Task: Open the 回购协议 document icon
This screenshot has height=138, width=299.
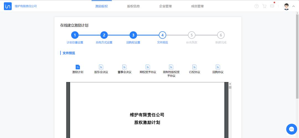Action: point(218,67)
